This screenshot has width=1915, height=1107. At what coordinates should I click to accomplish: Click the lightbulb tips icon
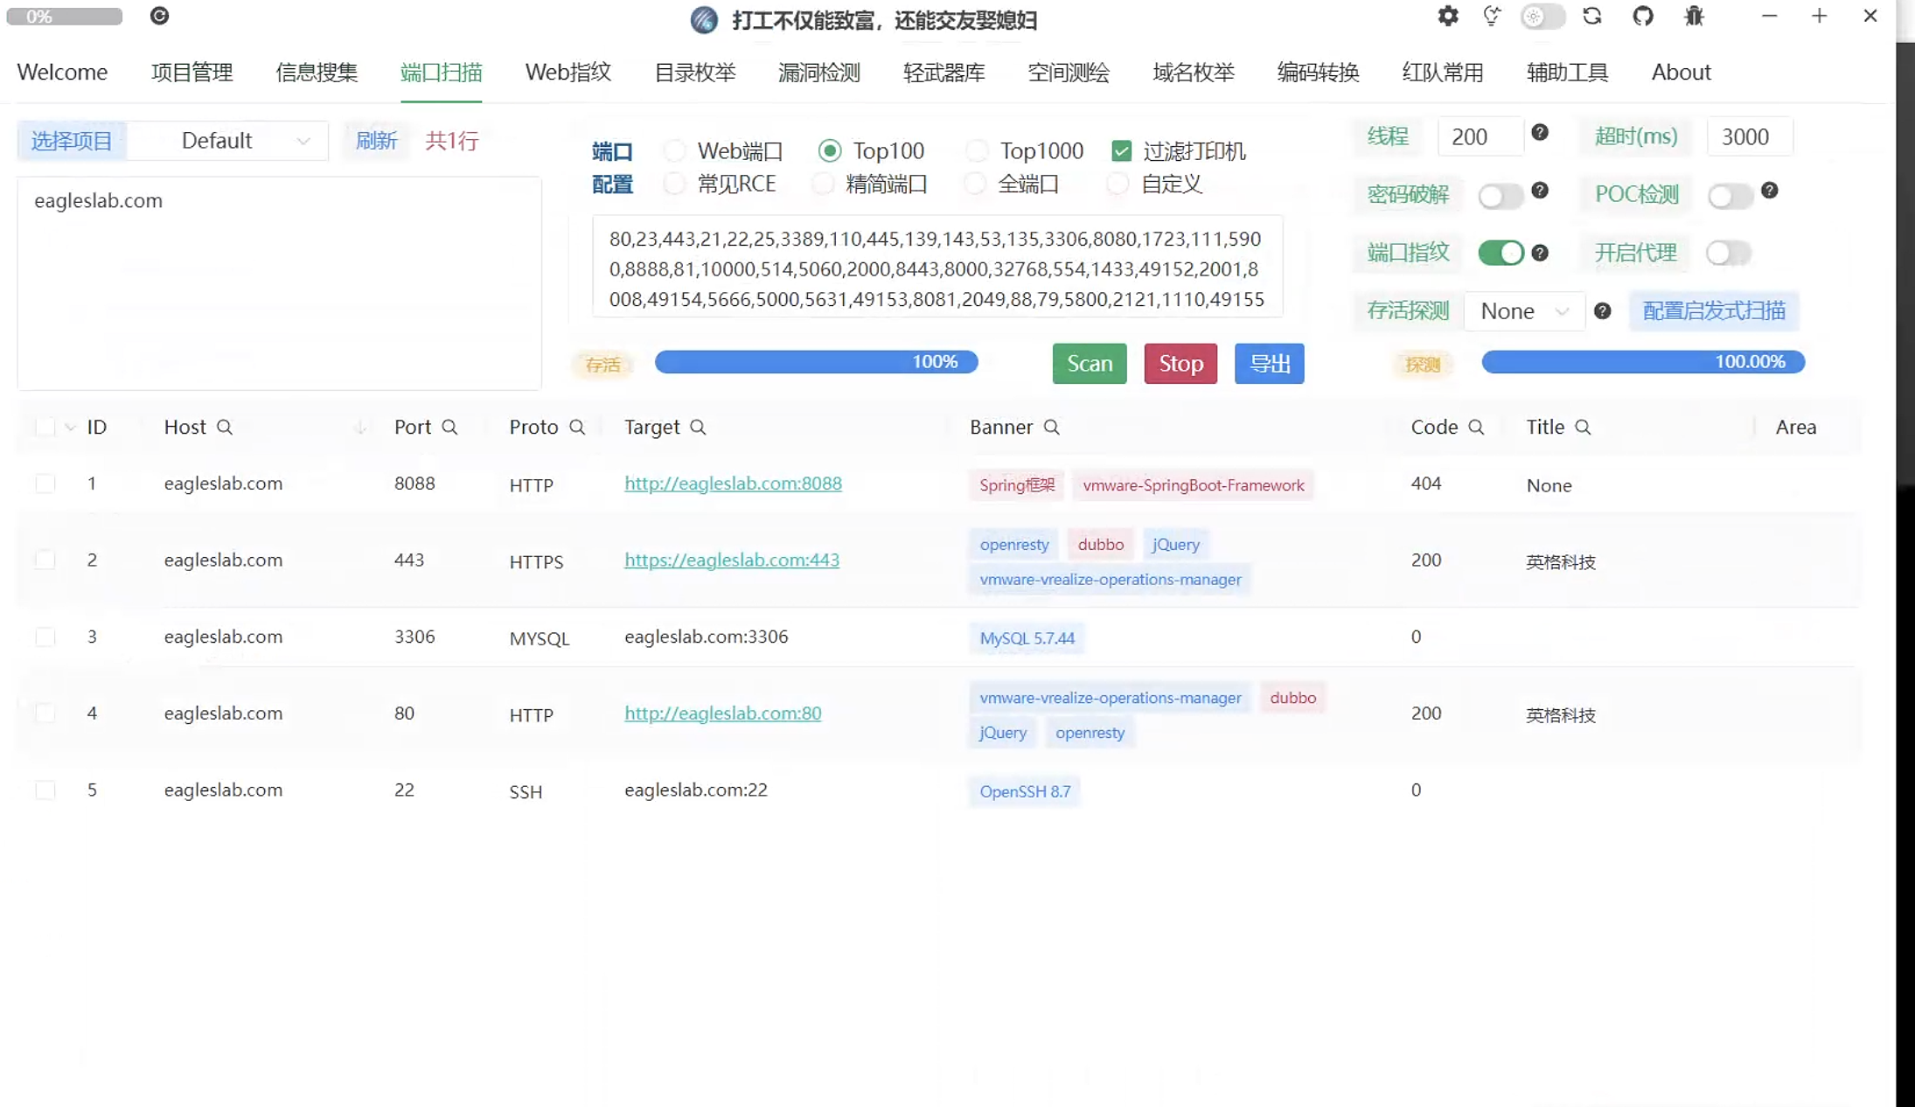[1492, 17]
